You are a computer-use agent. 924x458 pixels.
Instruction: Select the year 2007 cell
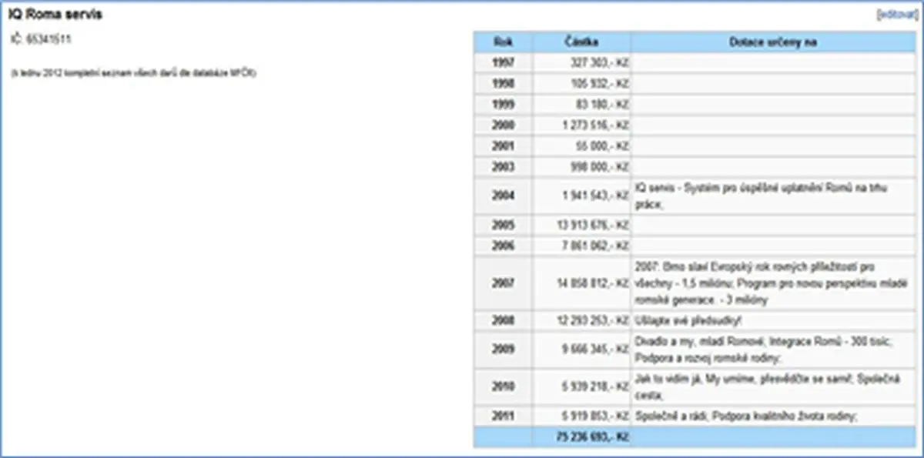pos(503,282)
